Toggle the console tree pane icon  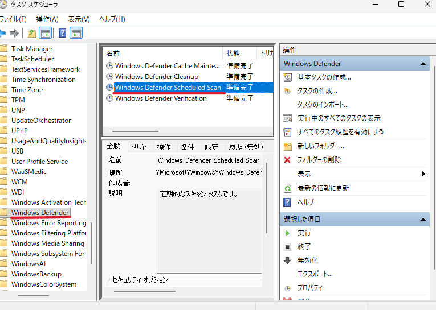click(x=46, y=34)
